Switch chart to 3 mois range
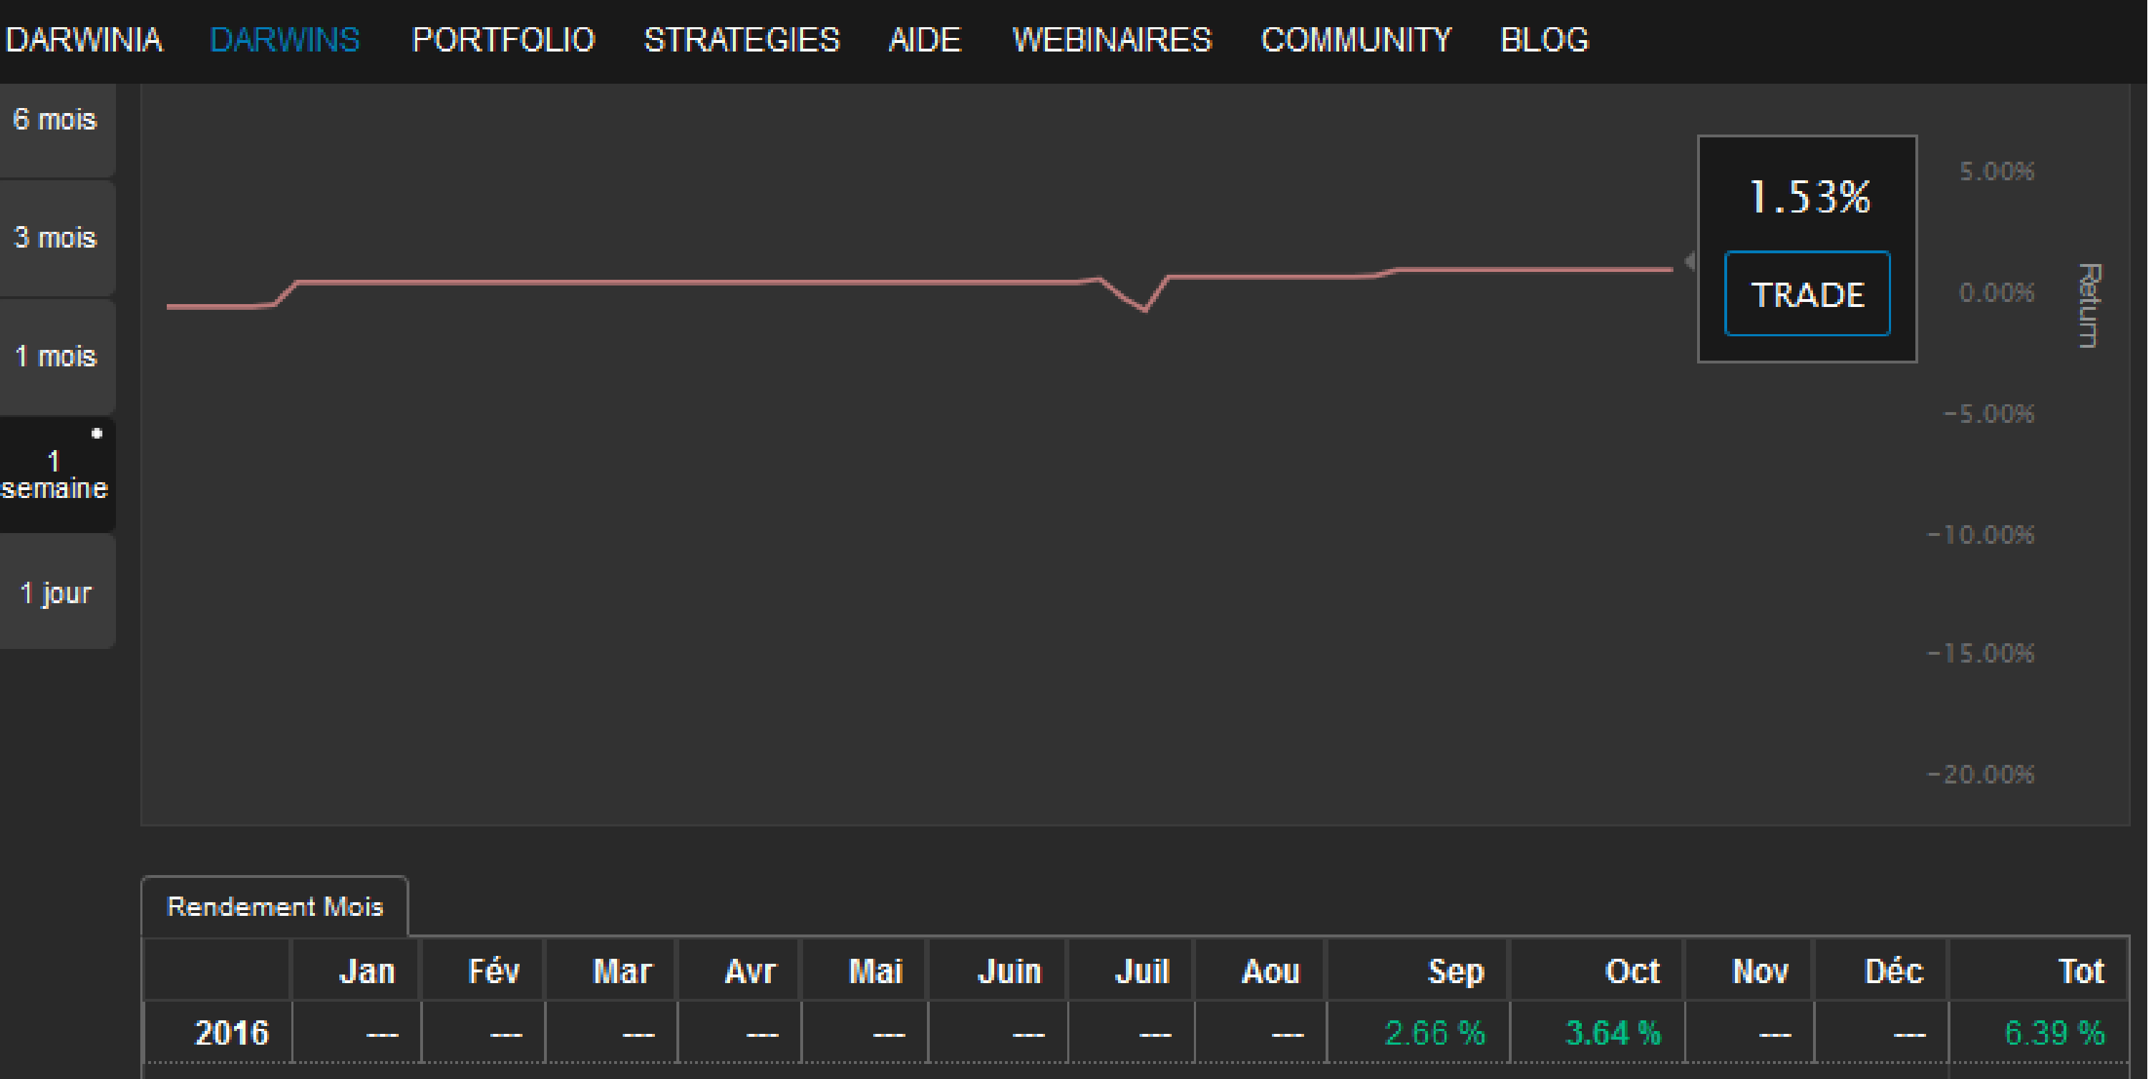This screenshot has width=2153, height=1079. [x=55, y=238]
